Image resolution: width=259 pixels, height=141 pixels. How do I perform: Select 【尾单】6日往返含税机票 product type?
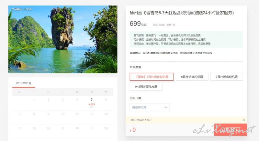click(152, 77)
